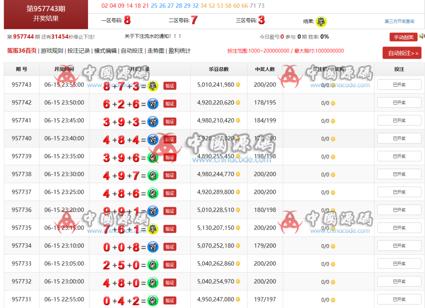Click the 半 result badge in row 957743

(153, 86)
